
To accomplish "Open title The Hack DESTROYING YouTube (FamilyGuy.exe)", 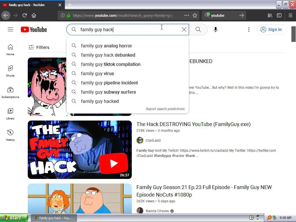I will click(193, 124).
